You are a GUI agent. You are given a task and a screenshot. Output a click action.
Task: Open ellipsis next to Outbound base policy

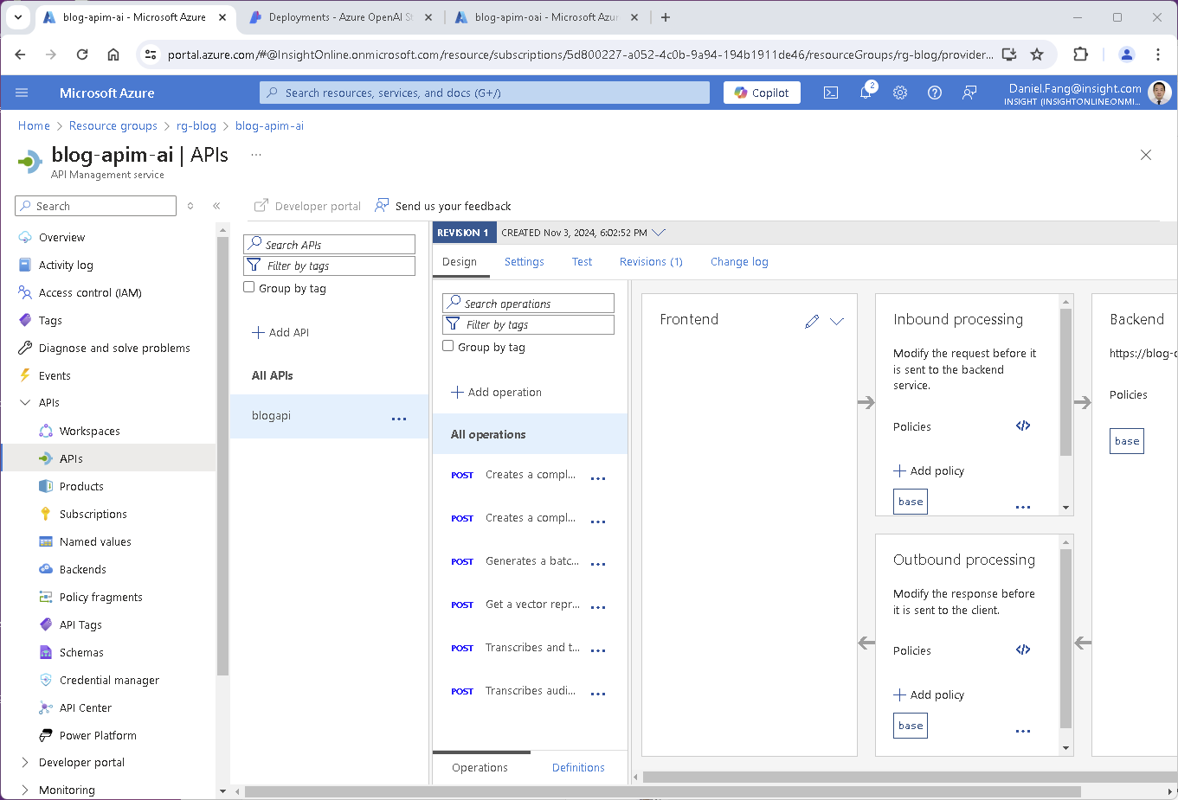(1023, 731)
